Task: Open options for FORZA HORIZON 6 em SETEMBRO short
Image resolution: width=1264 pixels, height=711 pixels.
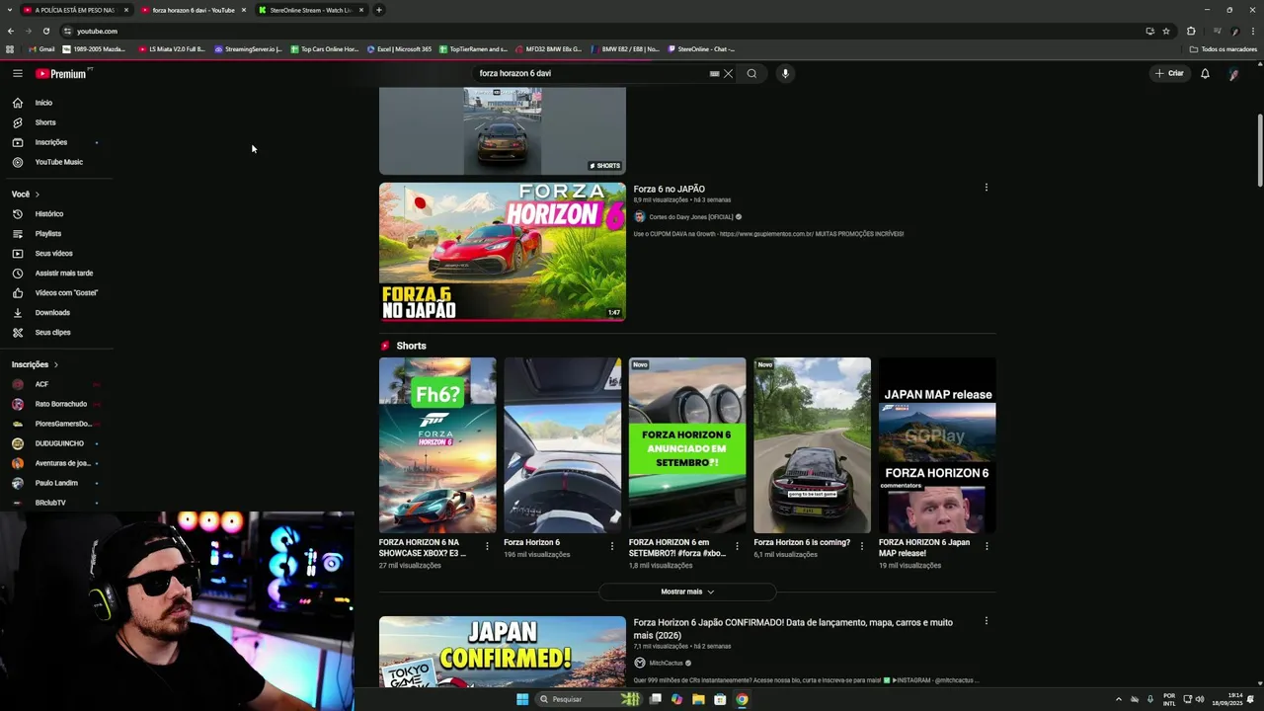Action: tap(737, 546)
